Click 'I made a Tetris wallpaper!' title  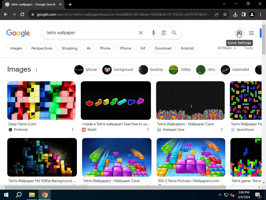click(116, 124)
